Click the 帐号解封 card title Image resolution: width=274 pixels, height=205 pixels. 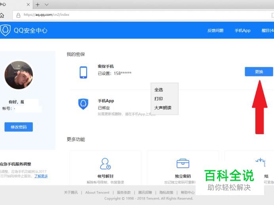pos(105,176)
